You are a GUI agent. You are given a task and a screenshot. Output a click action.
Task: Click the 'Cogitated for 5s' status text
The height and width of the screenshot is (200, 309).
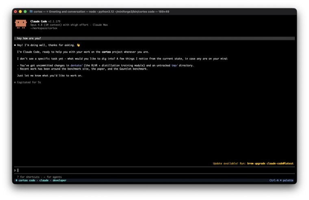pyautogui.click(x=29, y=82)
